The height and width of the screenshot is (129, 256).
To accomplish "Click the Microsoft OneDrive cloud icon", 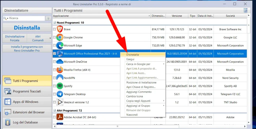I will coord(60,62).
